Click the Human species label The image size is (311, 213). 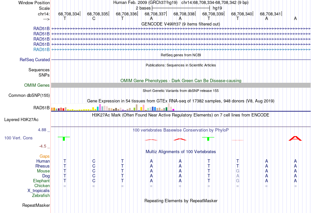pyautogui.click(x=43, y=161)
